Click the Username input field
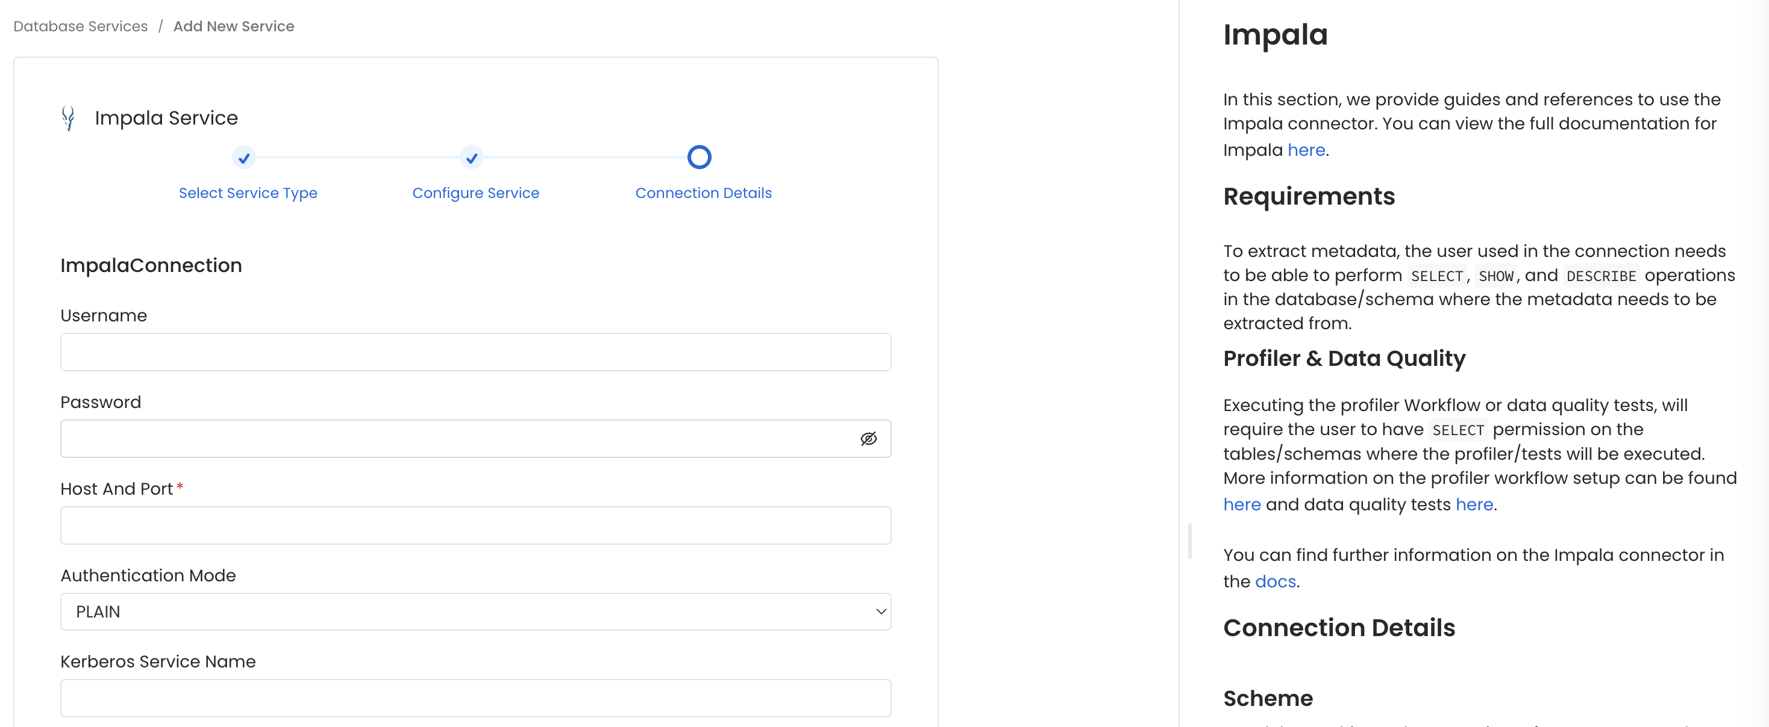Viewport: 1769px width, 727px height. [x=475, y=352]
